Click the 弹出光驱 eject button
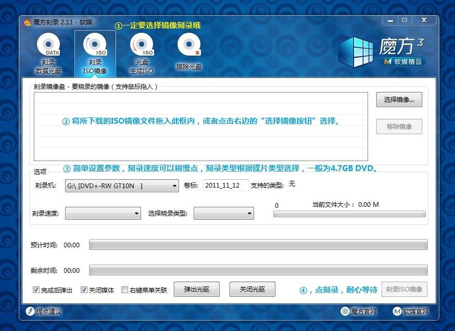 pos(197,289)
